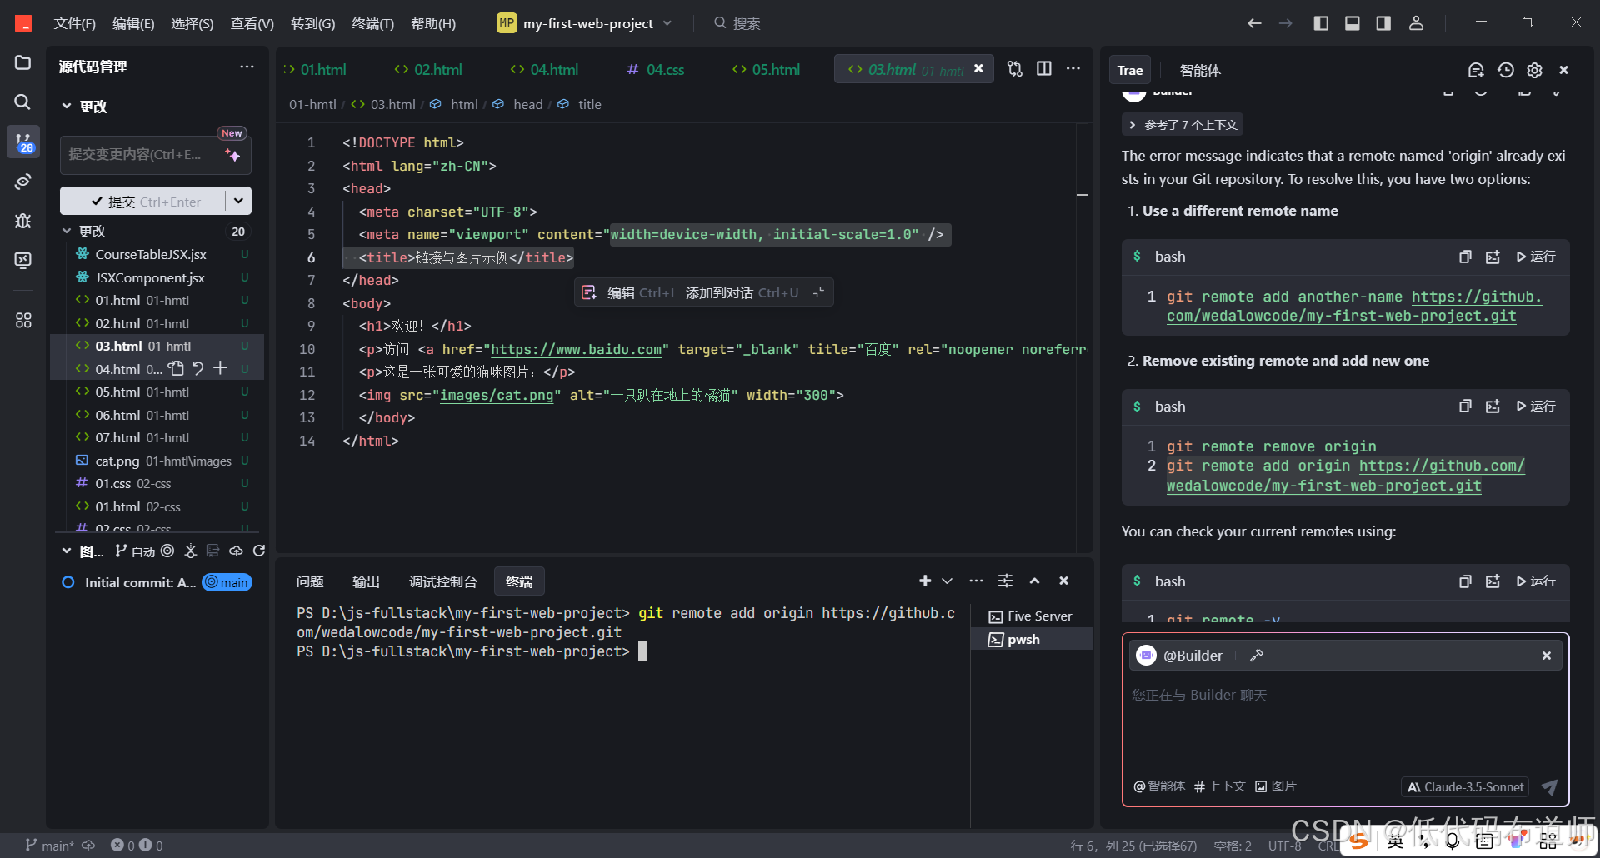The width and height of the screenshot is (1600, 858).
Task: Open the 终端(T) menu
Action: [372, 23]
